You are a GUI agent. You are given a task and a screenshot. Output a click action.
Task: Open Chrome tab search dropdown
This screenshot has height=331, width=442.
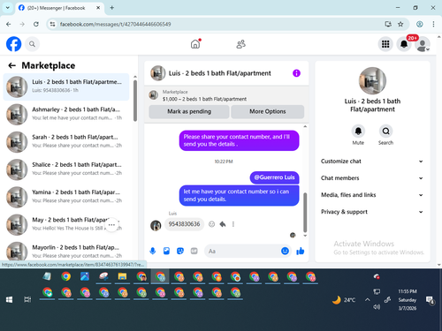[x=8, y=8]
